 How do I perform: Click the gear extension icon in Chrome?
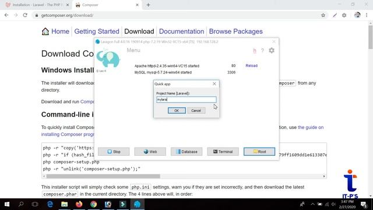(x=344, y=15)
